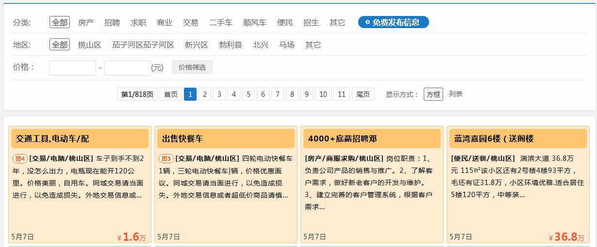This screenshot has height=247, width=597.
Task: Jump to 尾页 last page
Action: click(363, 94)
